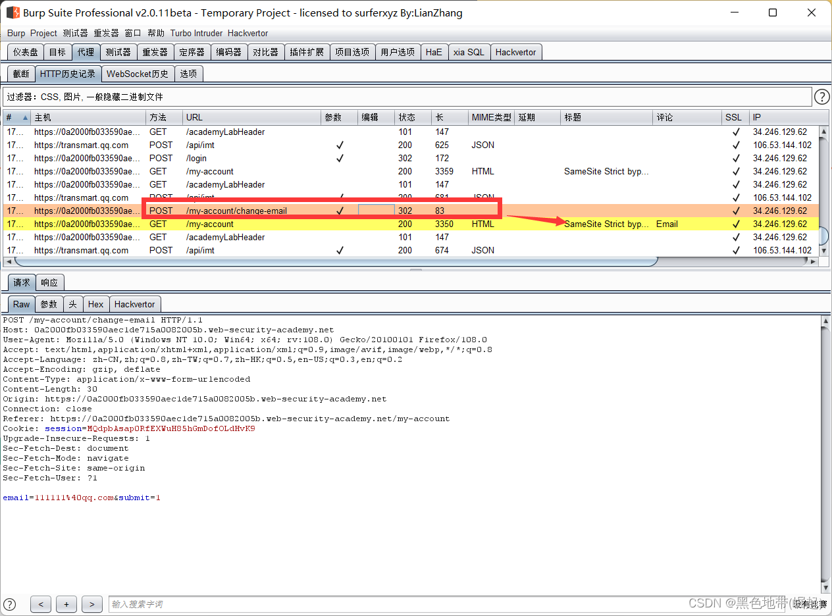
Task: Switch to the 对比器 tab
Action: point(265,52)
